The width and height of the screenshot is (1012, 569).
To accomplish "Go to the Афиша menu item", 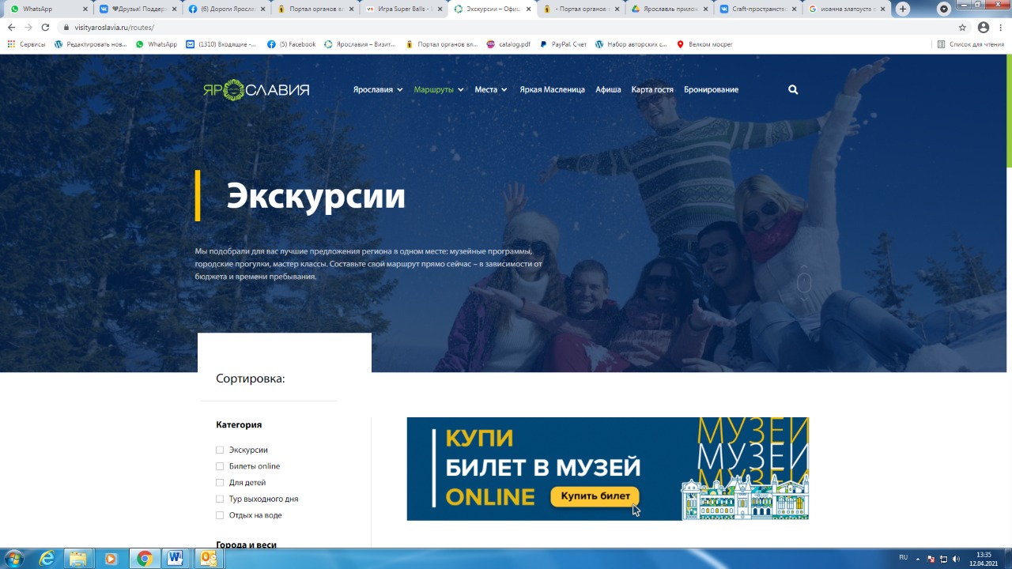I will coord(608,90).
